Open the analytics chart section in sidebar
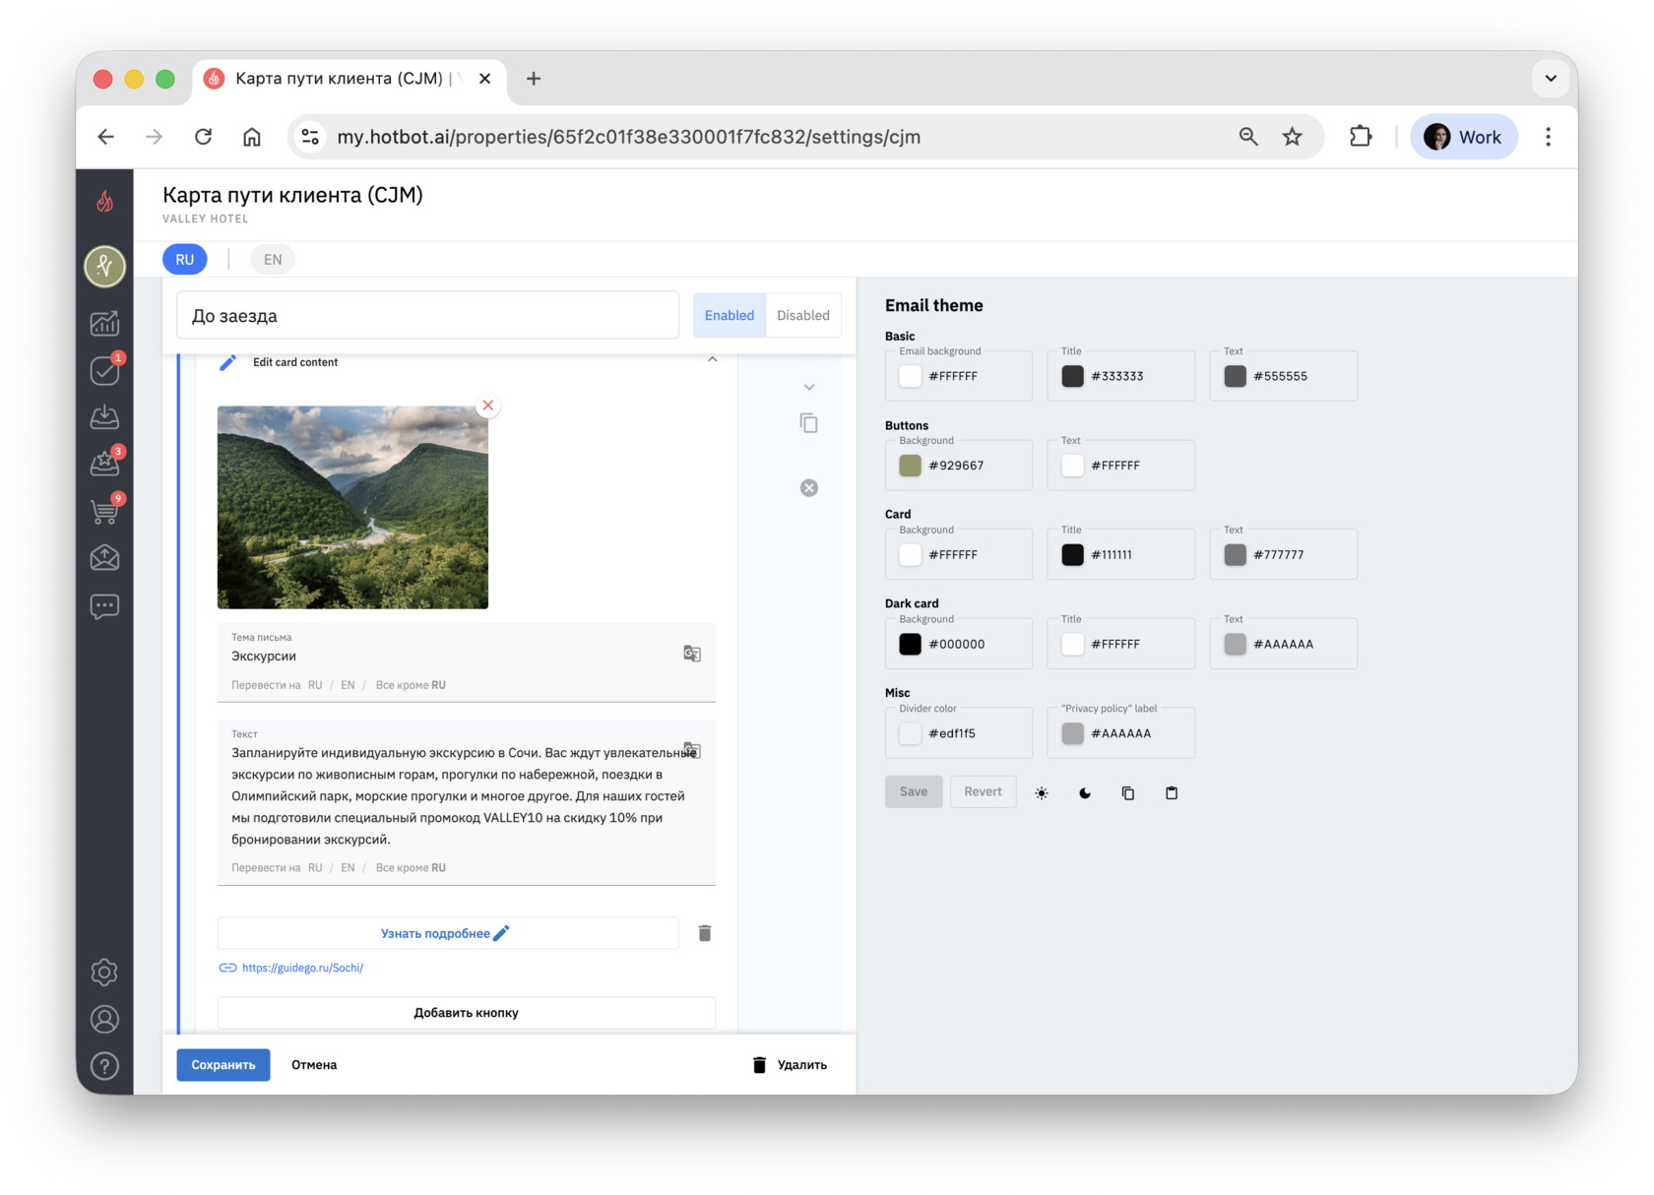The image size is (1654, 1195). 104,323
